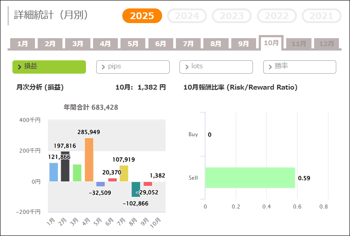Click the yellow July bar 107,919
Screen dimensions: 350x236
coord(124,173)
